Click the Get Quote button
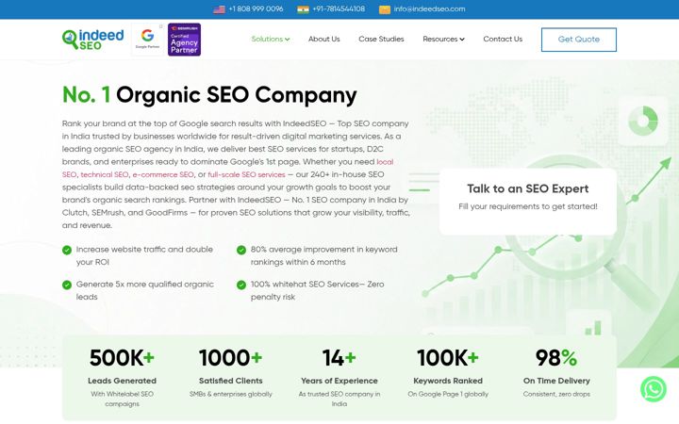 pos(578,40)
